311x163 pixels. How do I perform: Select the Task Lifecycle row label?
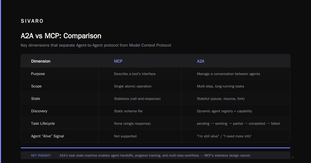(x=43, y=123)
